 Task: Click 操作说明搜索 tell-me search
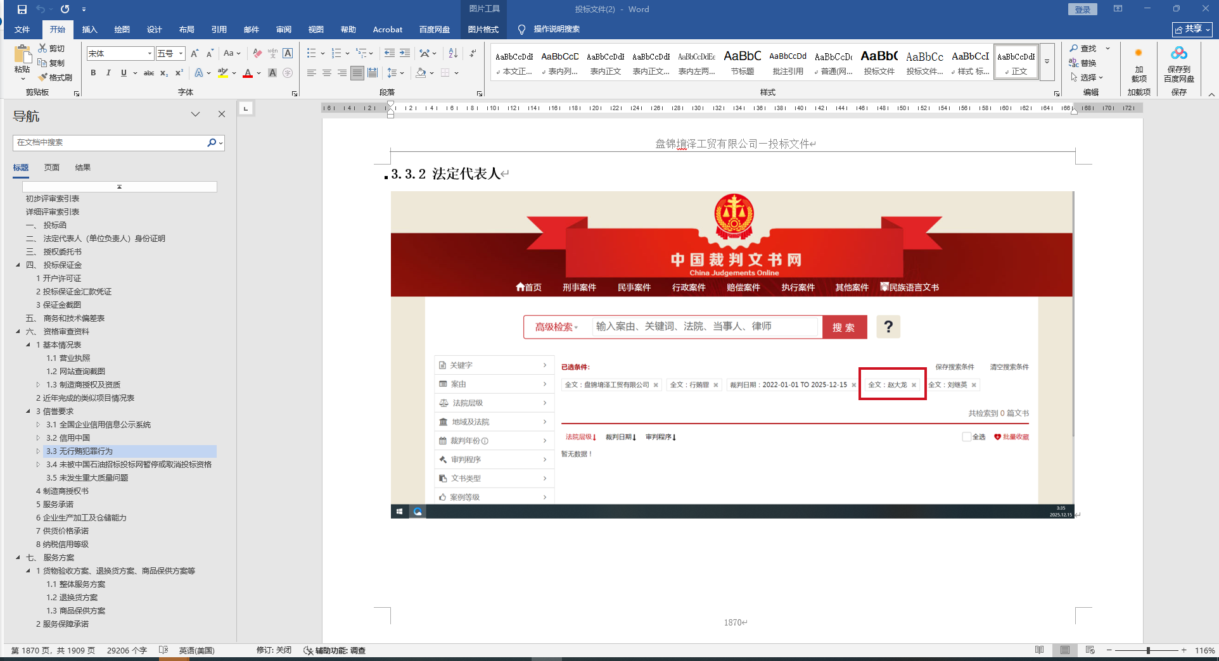[549, 29]
